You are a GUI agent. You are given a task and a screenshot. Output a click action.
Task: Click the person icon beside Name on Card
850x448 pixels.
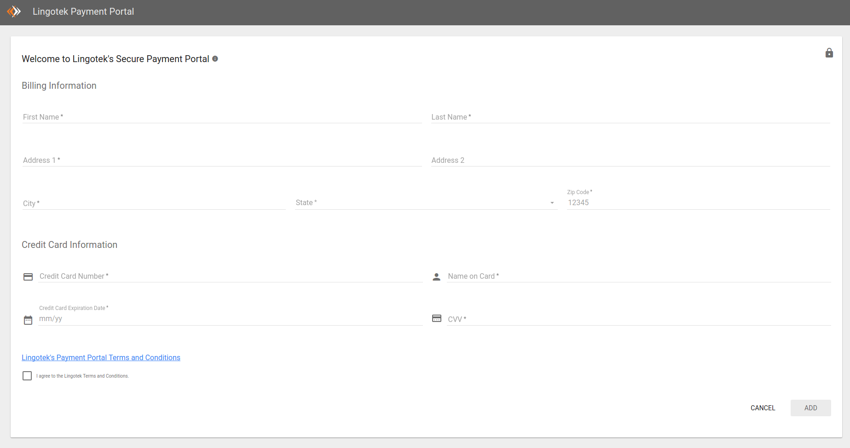[x=436, y=277]
